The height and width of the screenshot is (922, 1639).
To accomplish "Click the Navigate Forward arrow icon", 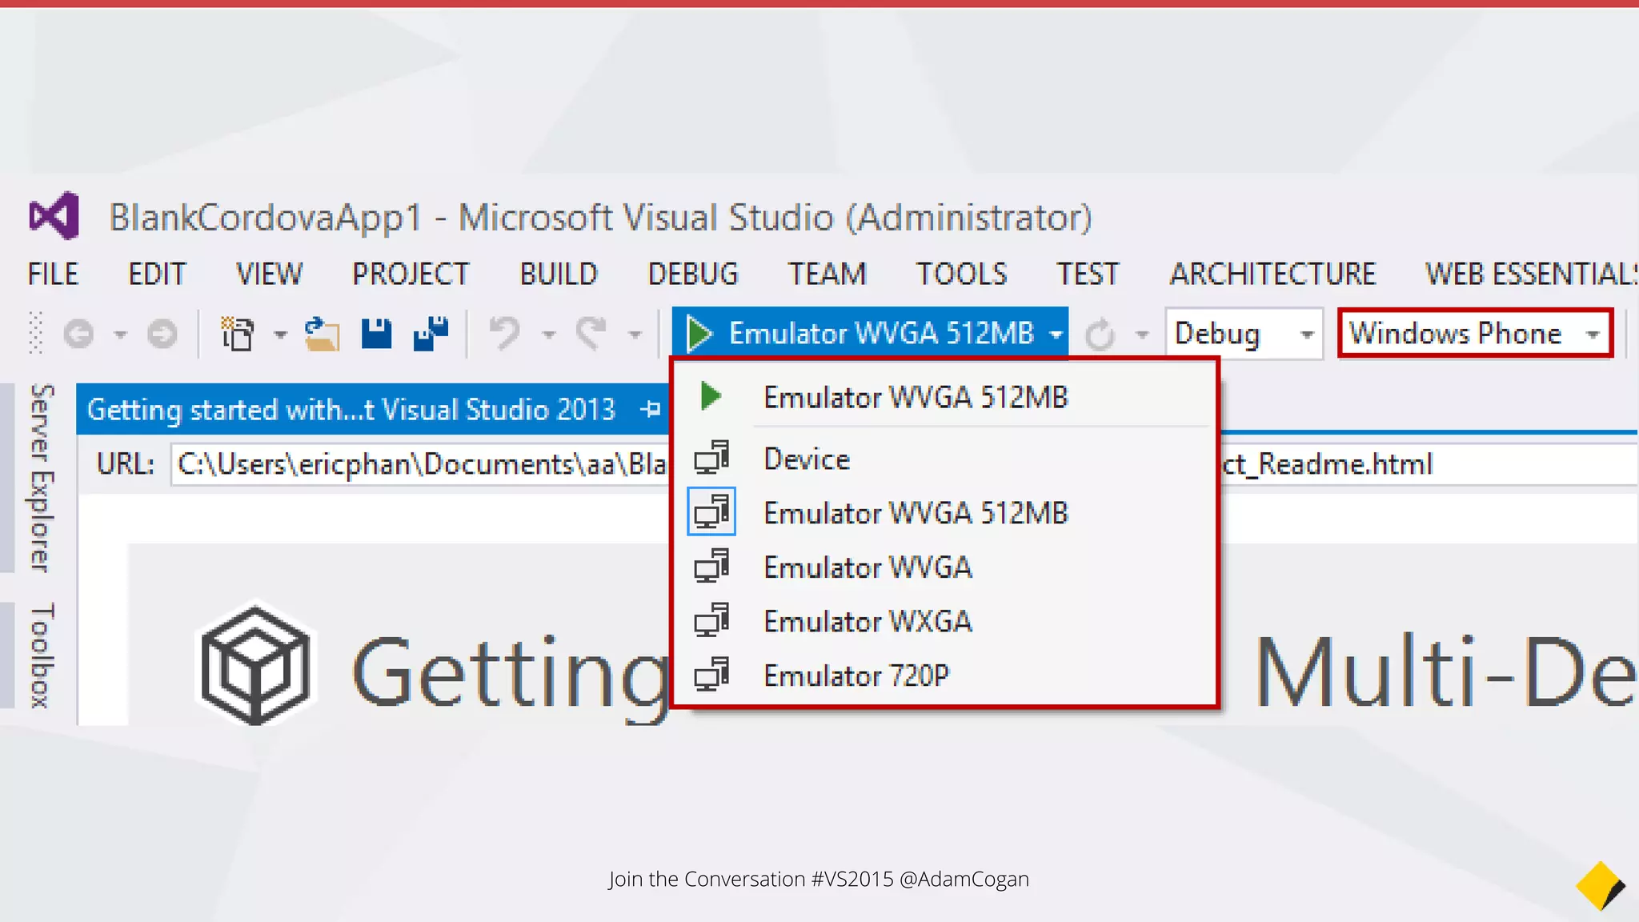I will click(162, 333).
